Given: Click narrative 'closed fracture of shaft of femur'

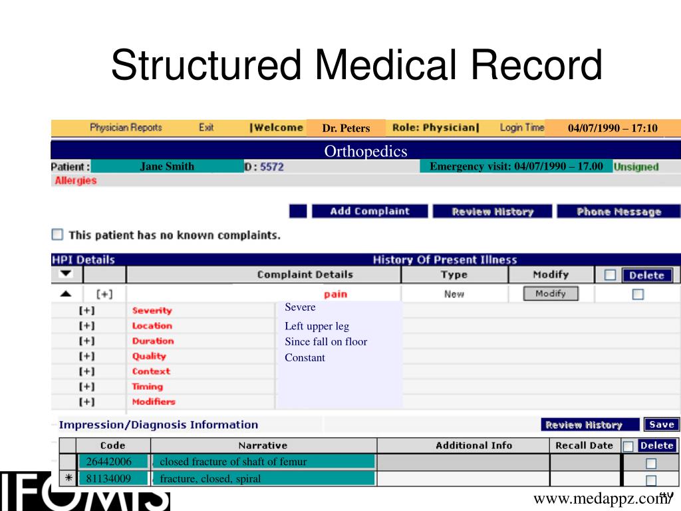Looking at the screenshot, I should (x=263, y=462).
